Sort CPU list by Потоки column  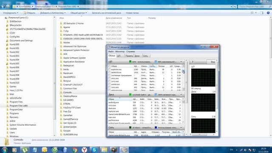pos(161,66)
